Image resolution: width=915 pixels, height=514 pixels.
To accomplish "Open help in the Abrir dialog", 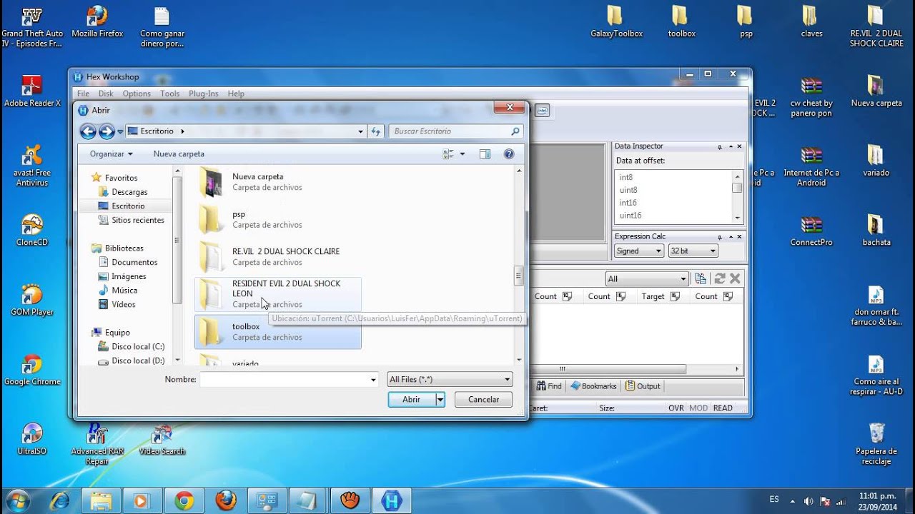I will tap(509, 153).
